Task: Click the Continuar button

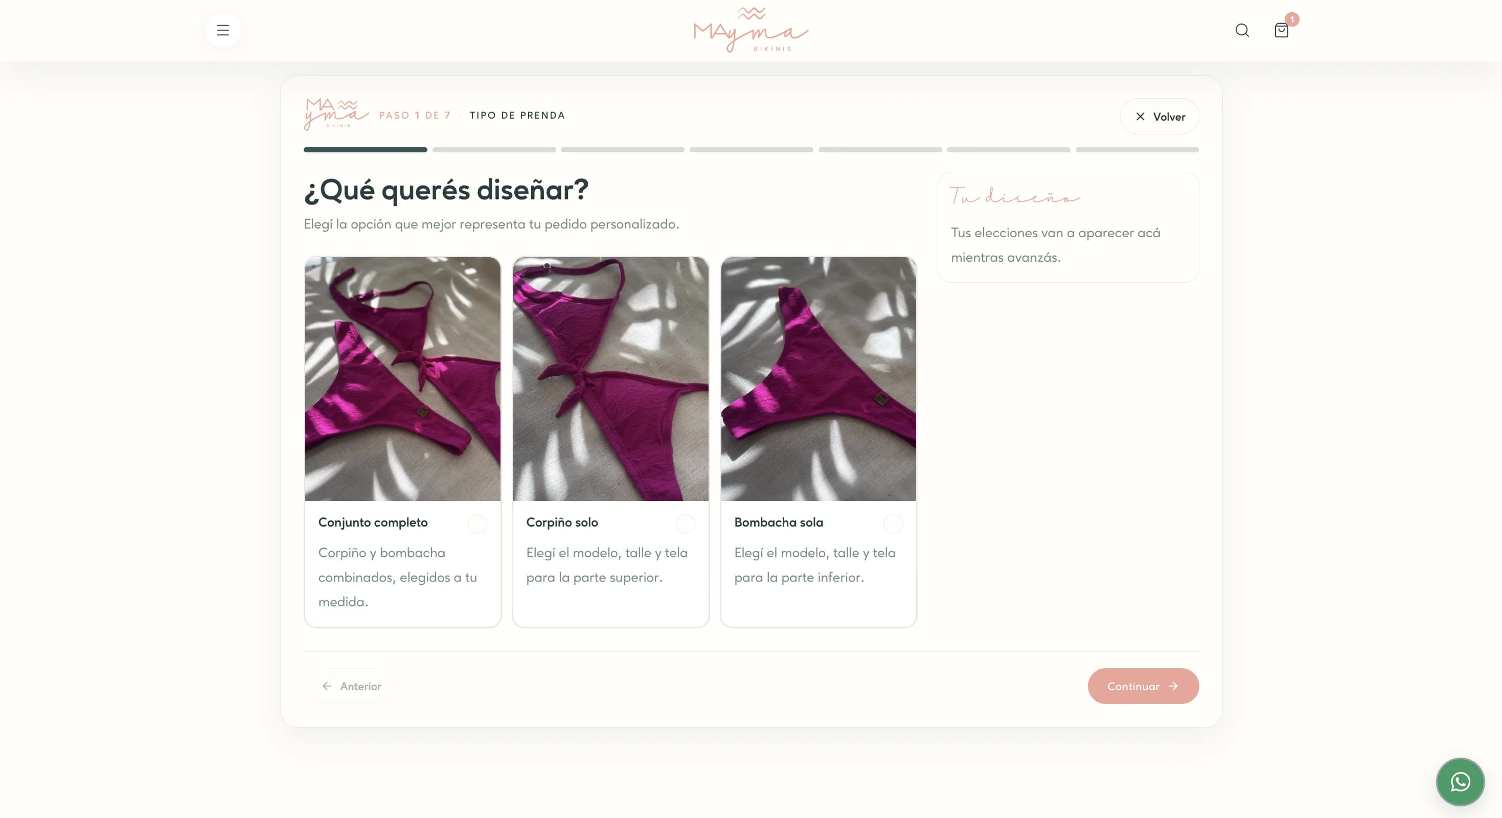Action: point(1143,686)
